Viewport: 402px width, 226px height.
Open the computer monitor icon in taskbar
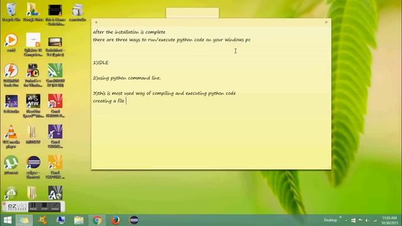click(x=60, y=220)
